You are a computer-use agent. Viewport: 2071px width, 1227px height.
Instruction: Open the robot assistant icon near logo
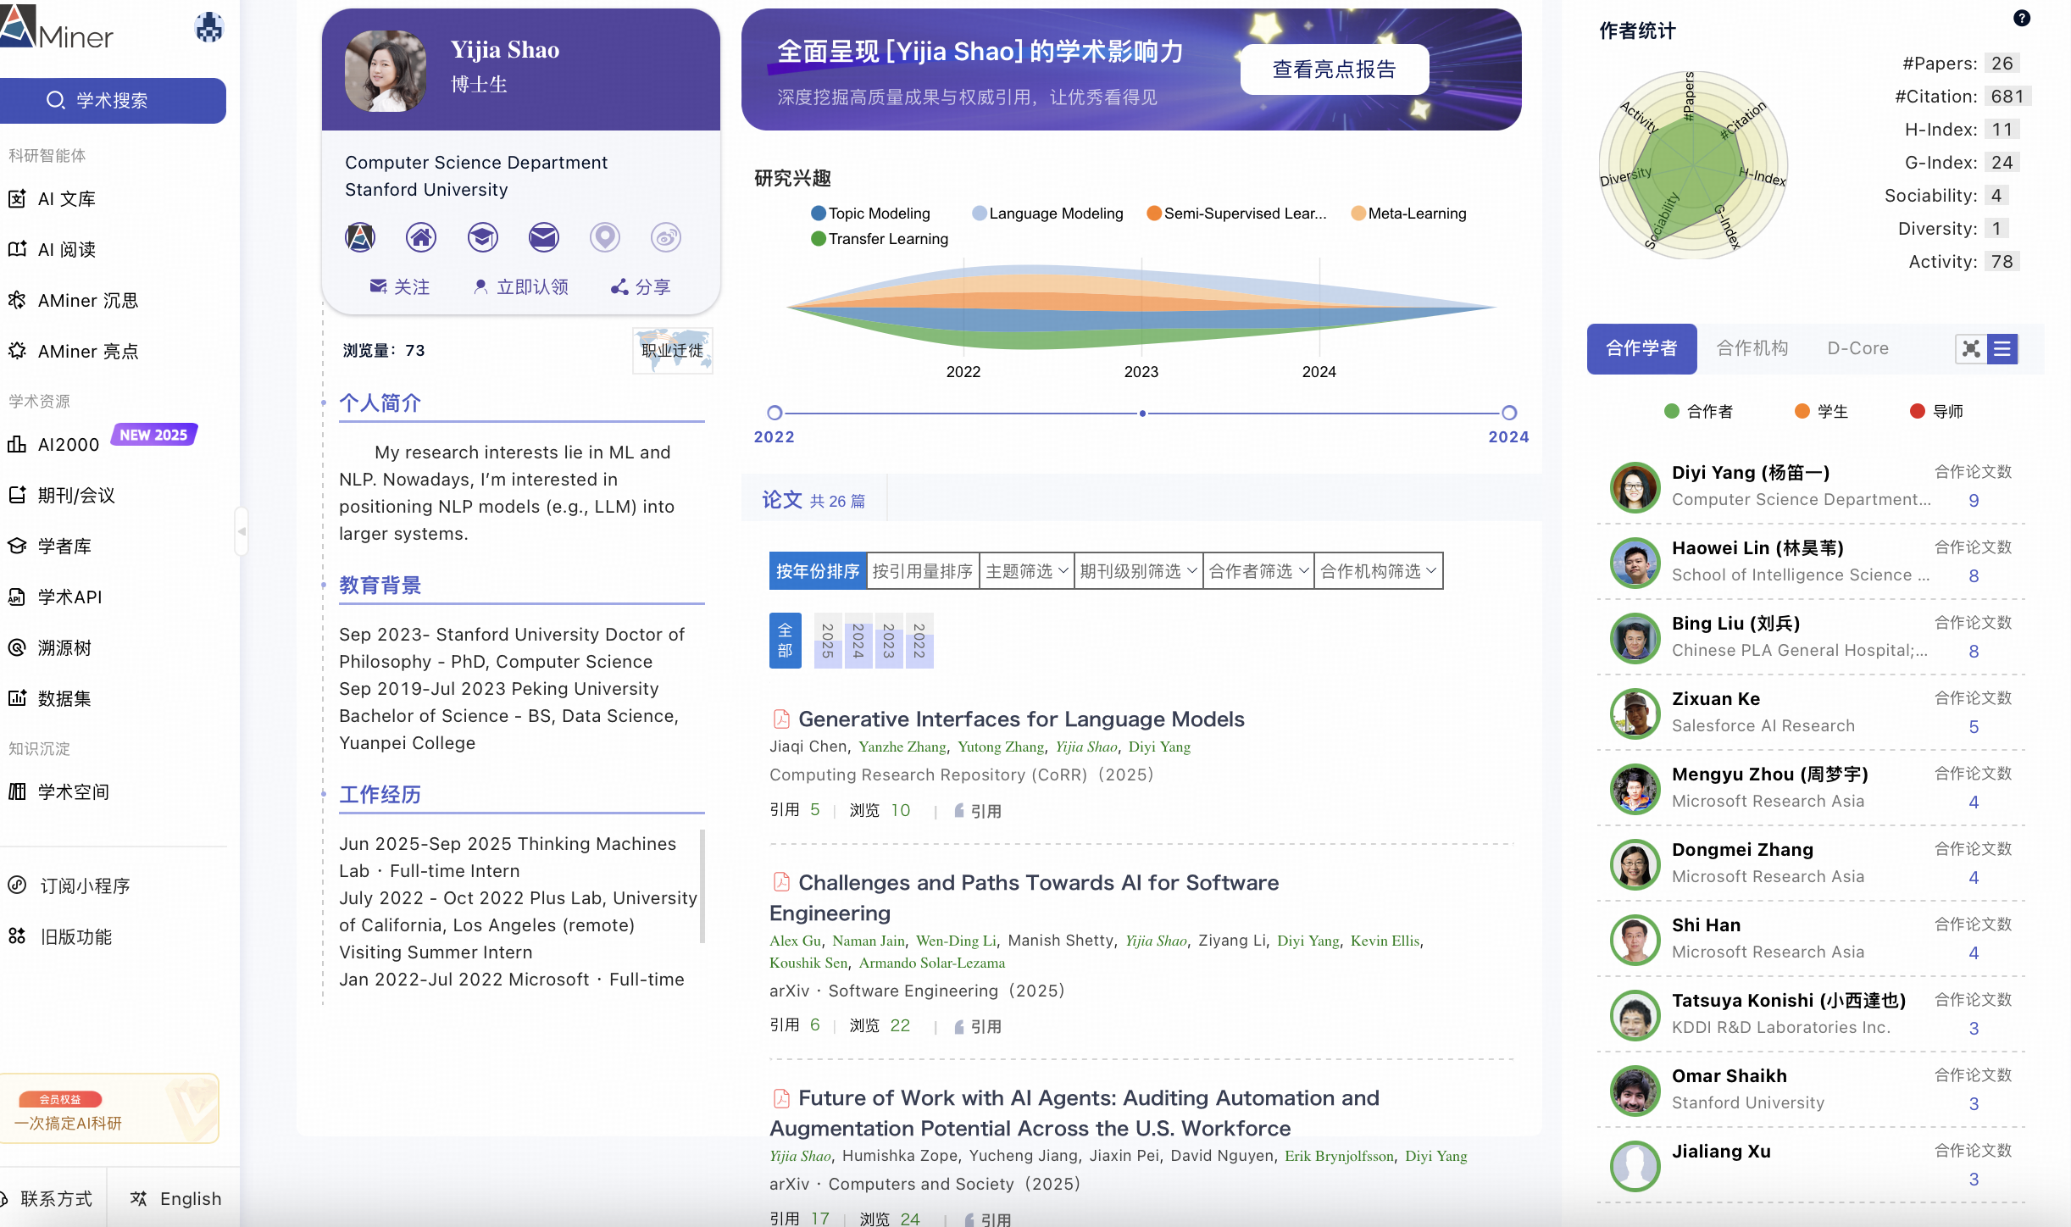tap(208, 28)
